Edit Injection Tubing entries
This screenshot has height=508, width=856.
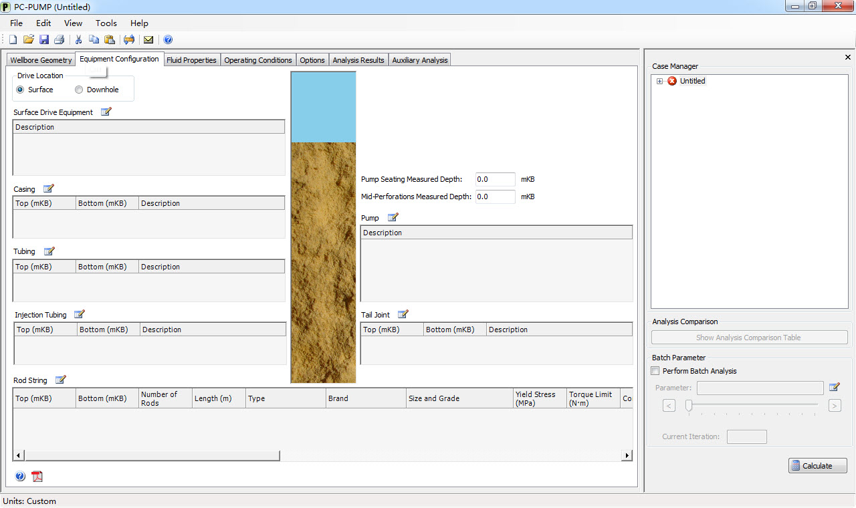pos(80,314)
